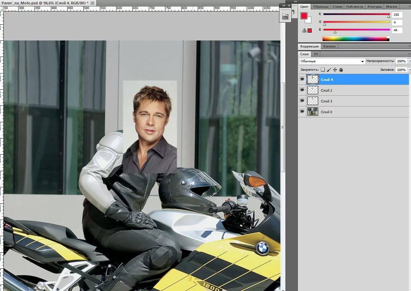Image resolution: width=411 pixels, height=291 pixels.
Task: Switch to the Наб.инстр tab
Action: click(354, 6)
